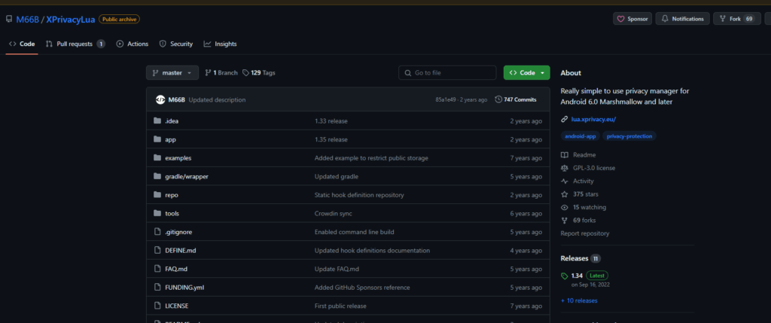This screenshot has width=771, height=323.
Task: Open the green Code dropdown button
Action: pyautogui.click(x=526, y=73)
